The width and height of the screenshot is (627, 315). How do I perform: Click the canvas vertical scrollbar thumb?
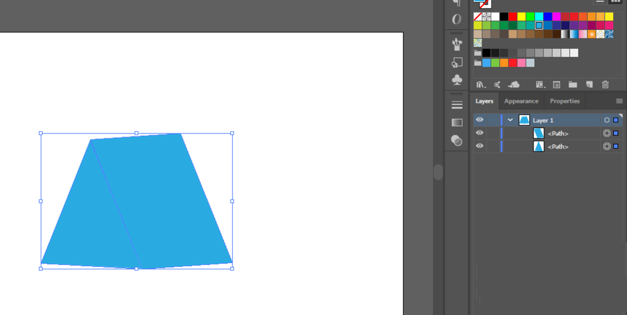tap(438, 172)
